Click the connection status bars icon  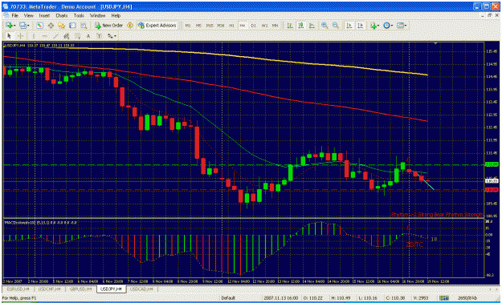pos(443,298)
